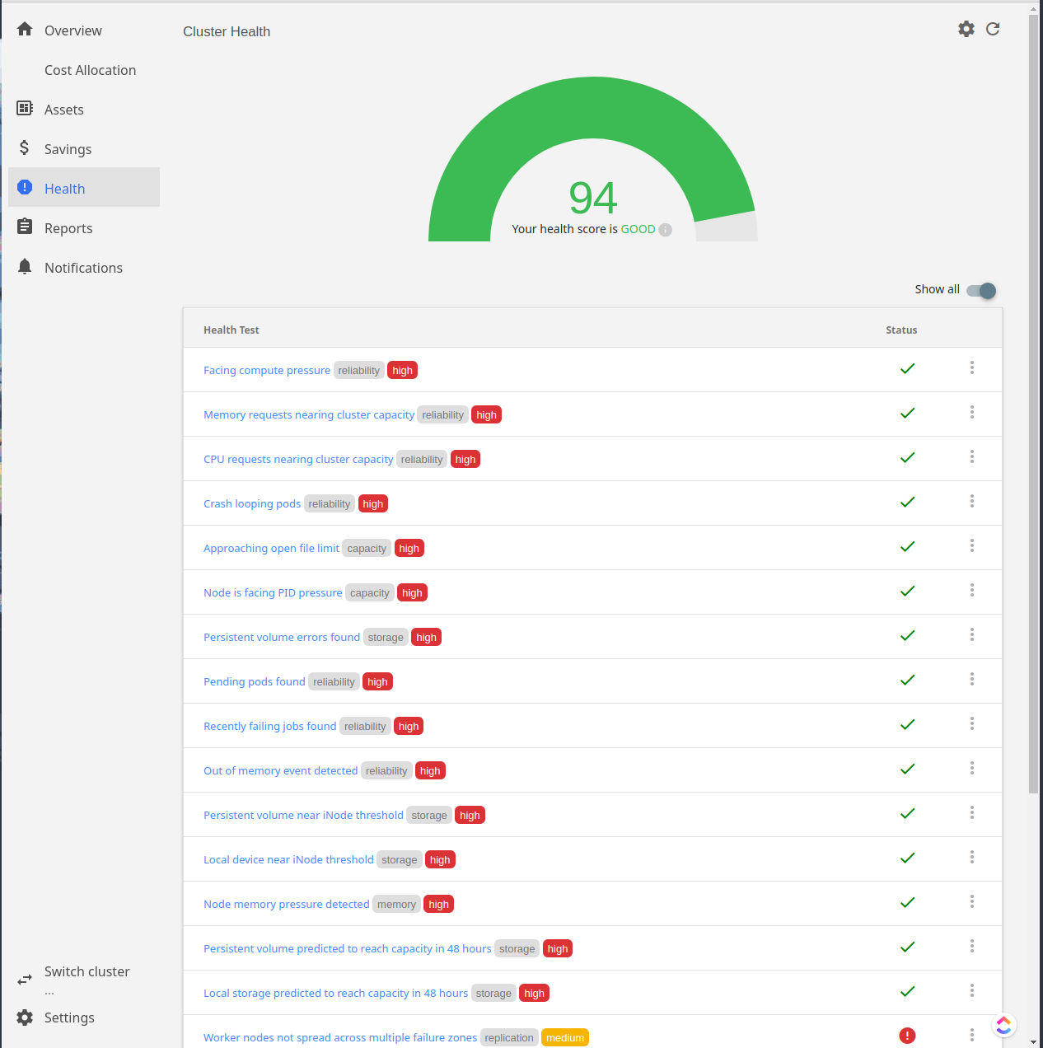Click the Health alert icon in sidebar
Screen dimensions: 1043x1048
[24, 187]
